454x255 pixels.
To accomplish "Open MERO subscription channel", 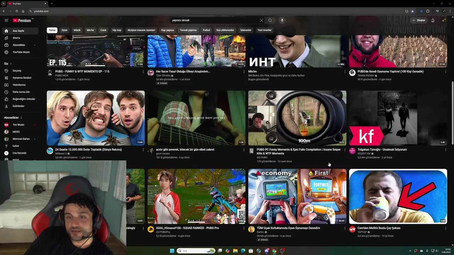I will pos(20,132).
